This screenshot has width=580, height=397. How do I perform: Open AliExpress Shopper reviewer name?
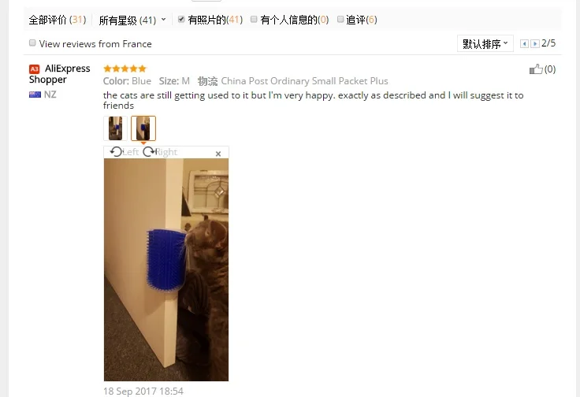pyautogui.click(x=60, y=74)
